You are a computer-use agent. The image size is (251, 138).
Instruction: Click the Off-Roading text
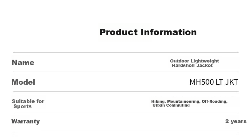(x=214, y=102)
